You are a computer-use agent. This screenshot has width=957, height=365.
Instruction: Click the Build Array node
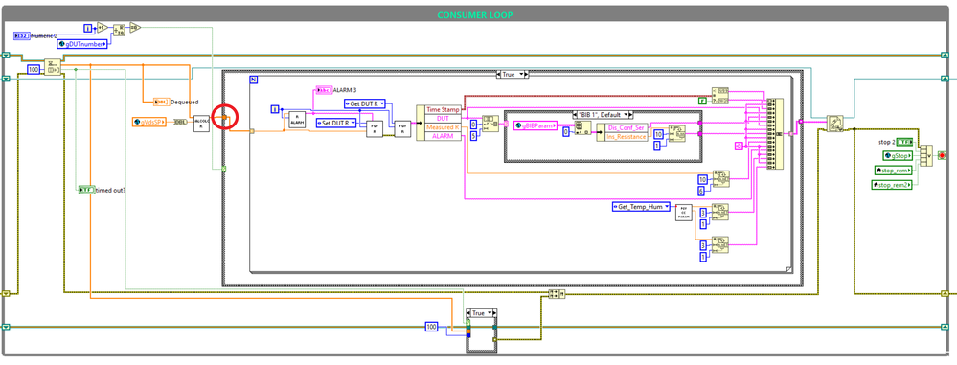[775, 134]
